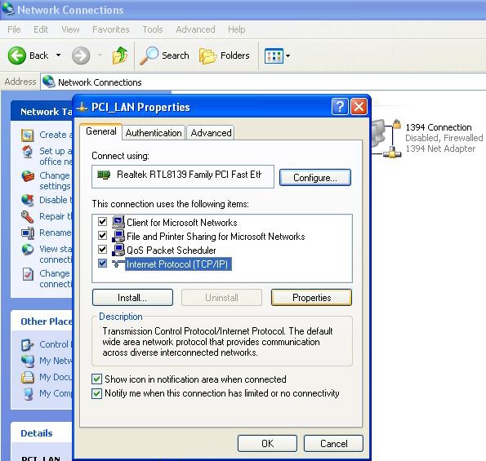Click the File and Printer Sharing icon
The height and width of the screenshot is (461, 486).
pyautogui.click(x=118, y=236)
